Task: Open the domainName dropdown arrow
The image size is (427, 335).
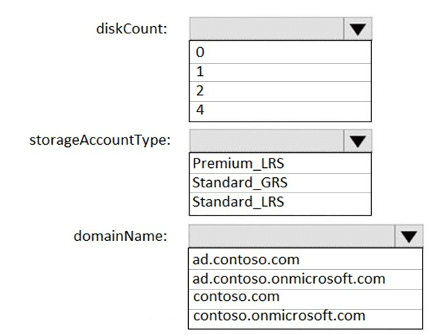Action: point(409,236)
